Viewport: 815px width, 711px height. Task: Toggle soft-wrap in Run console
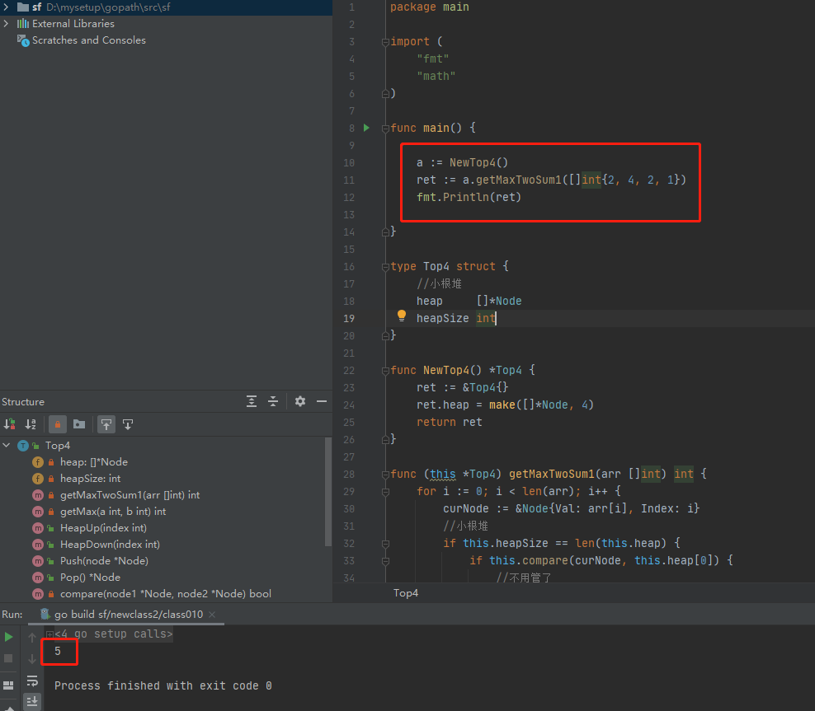[32, 681]
